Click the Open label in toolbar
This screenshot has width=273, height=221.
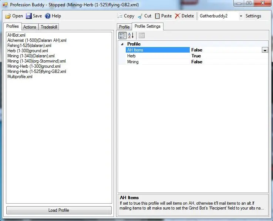(18, 16)
